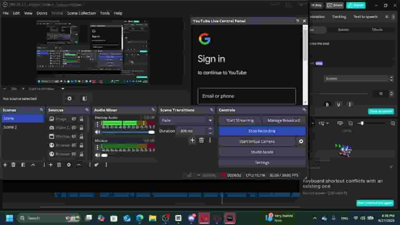Screen dimensions: 400x225
Task: Add a new scene in the Scenes panel
Action: pos(5,165)
